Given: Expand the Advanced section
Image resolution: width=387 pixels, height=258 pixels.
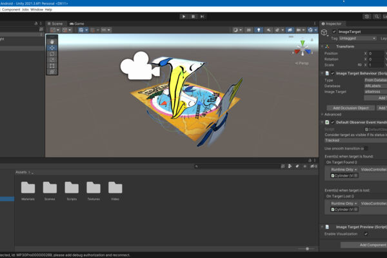Looking at the screenshot, I should [x=322, y=114].
